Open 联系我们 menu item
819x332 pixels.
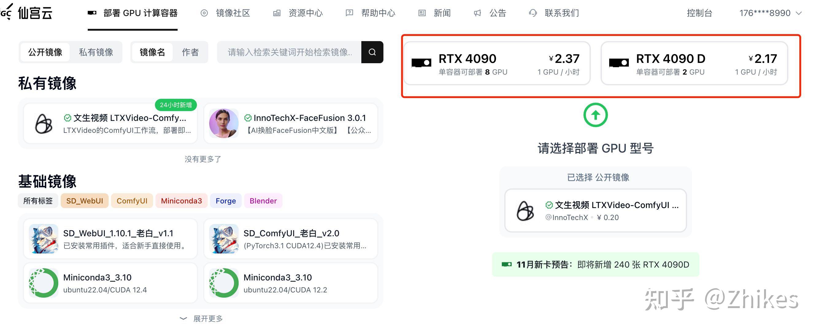pos(554,13)
